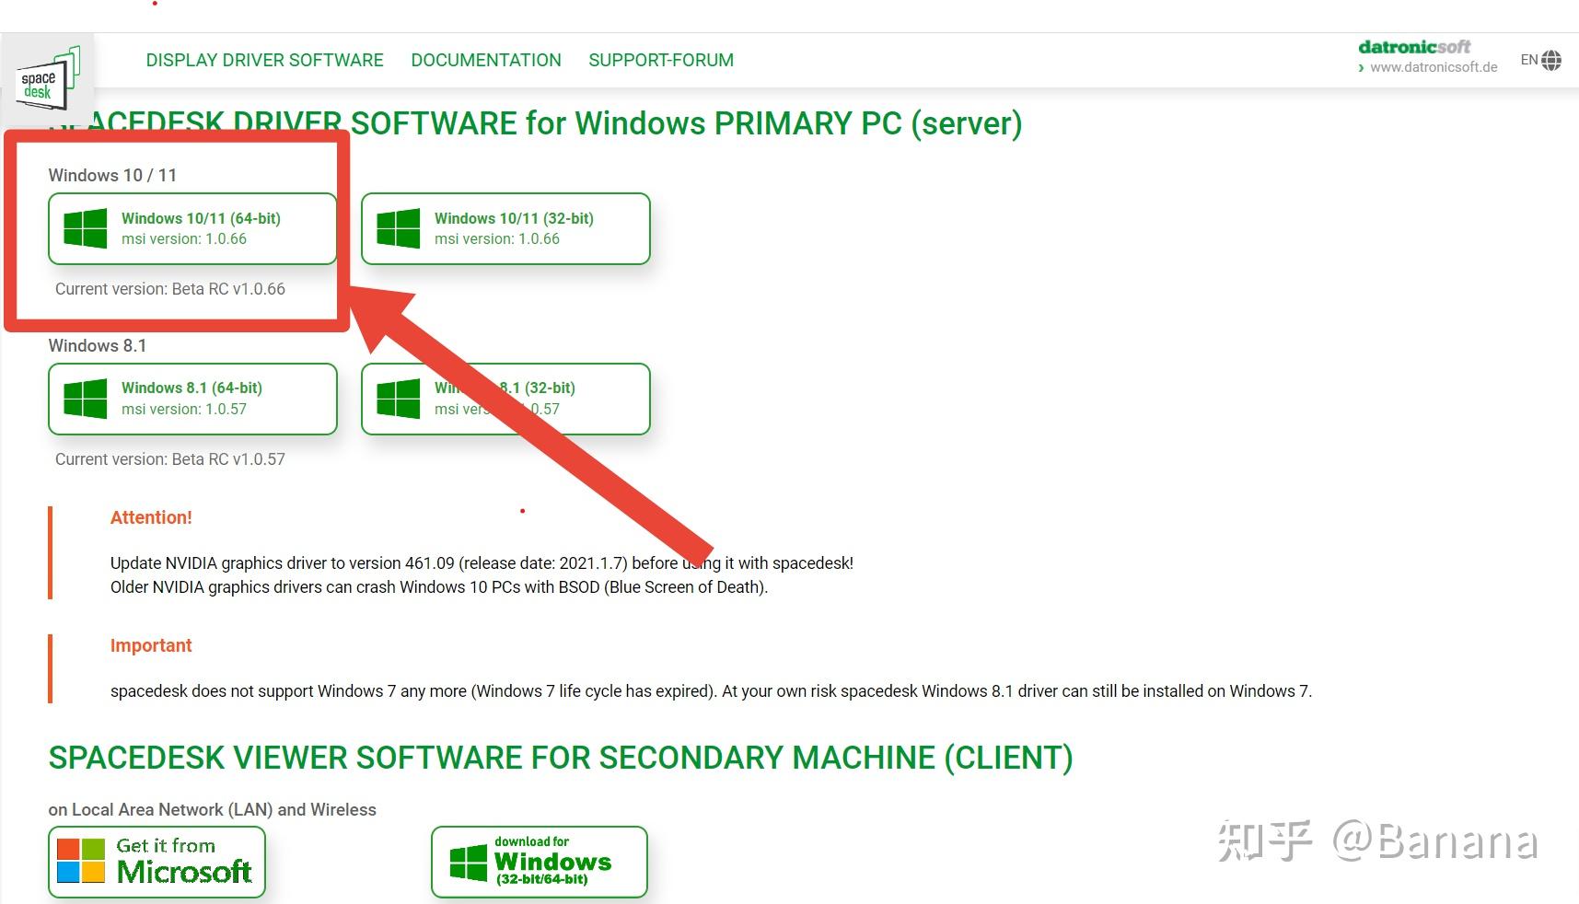Click download for Windows (32-bit/64-bit) button
The height and width of the screenshot is (904, 1579).
click(x=540, y=862)
